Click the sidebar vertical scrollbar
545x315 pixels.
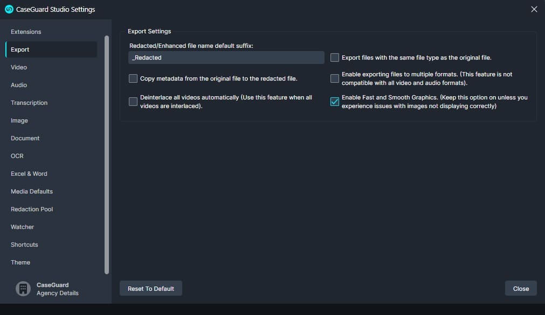pyautogui.click(x=107, y=155)
